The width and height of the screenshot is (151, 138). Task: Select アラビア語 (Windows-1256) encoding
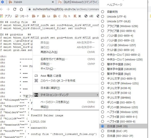click(x=123, y=26)
